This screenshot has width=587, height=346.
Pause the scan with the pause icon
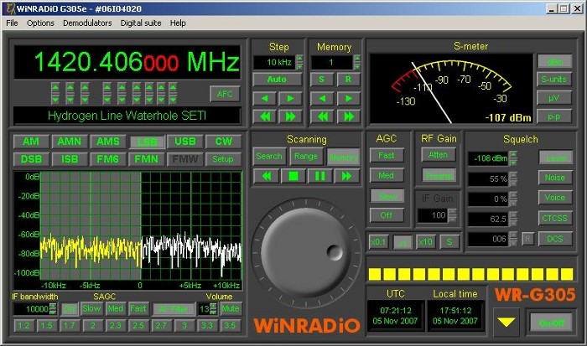[319, 176]
